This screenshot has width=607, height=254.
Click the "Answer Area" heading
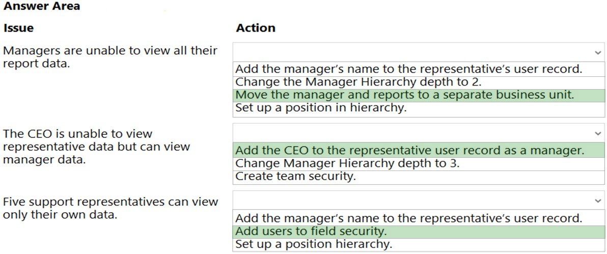pos(41,7)
